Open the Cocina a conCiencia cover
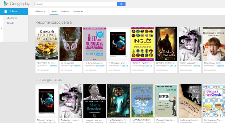This screenshot has height=123, width=225. click(x=214, y=101)
